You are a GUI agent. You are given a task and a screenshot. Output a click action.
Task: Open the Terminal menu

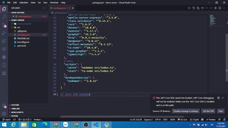54,2
